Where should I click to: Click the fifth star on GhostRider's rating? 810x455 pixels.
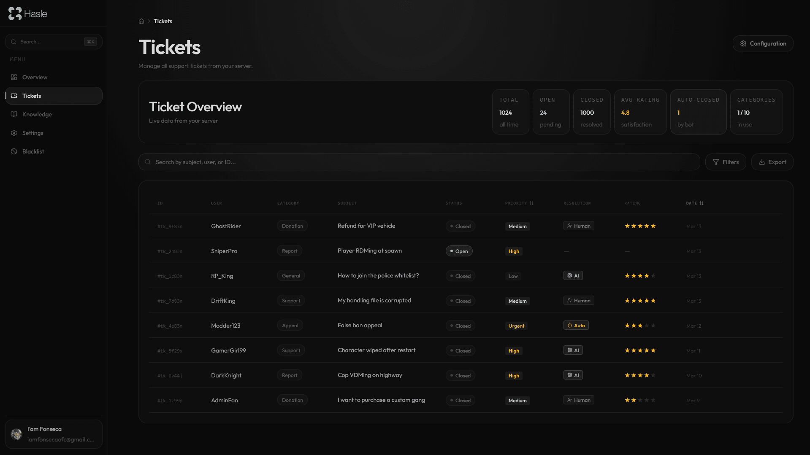[x=653, y=226]
